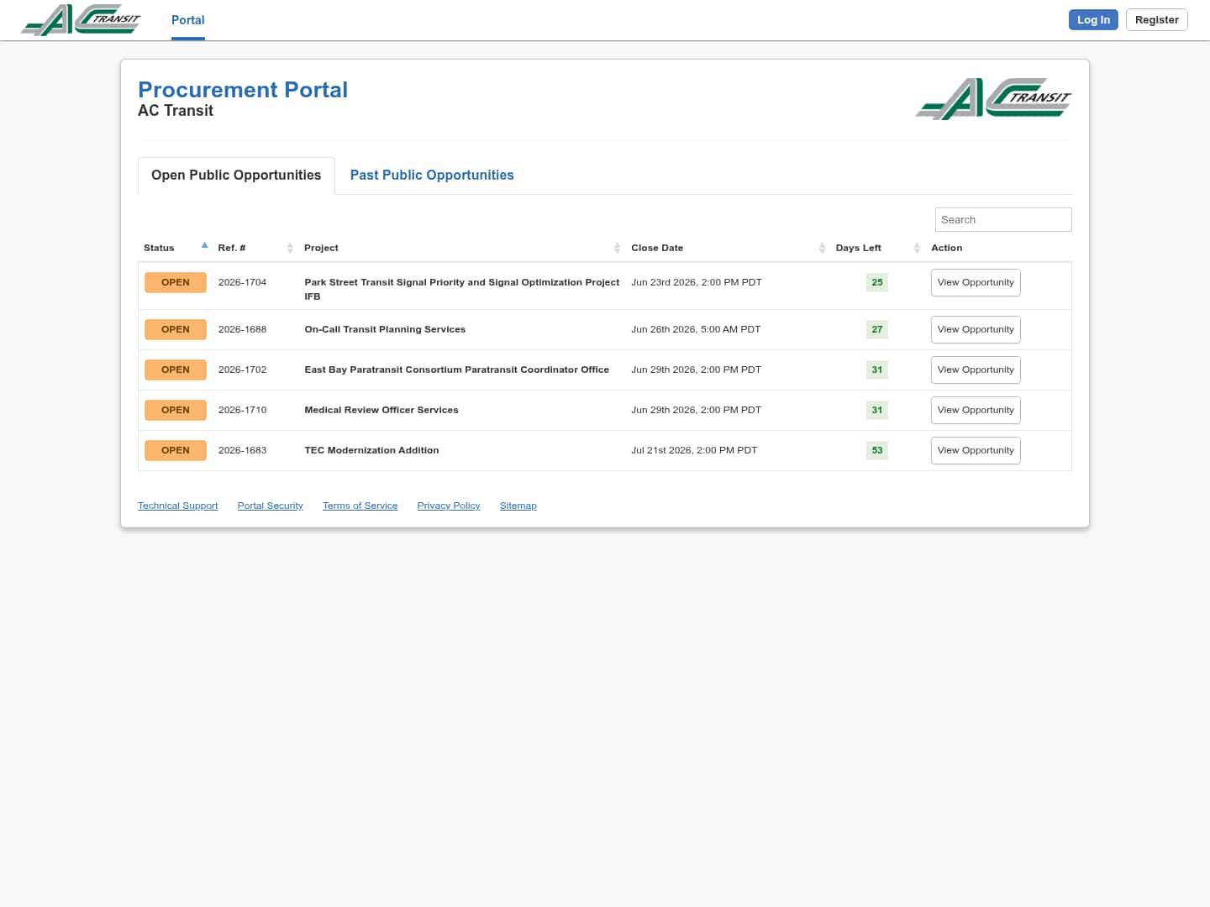The width and height of the screenshot is (1210, 907).
Task: Click the AC Transit logo in header
Action: (81, 20)
